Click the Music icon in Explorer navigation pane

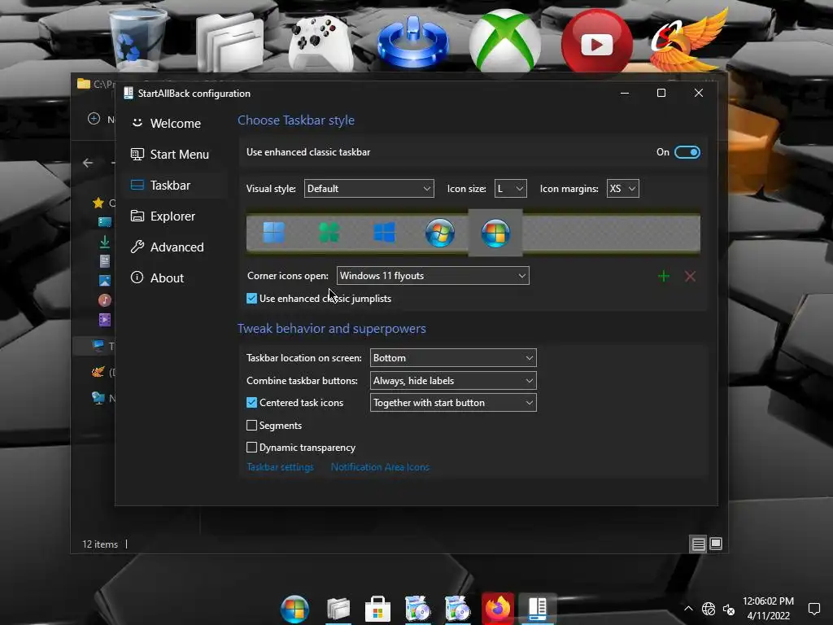[105, 300]
